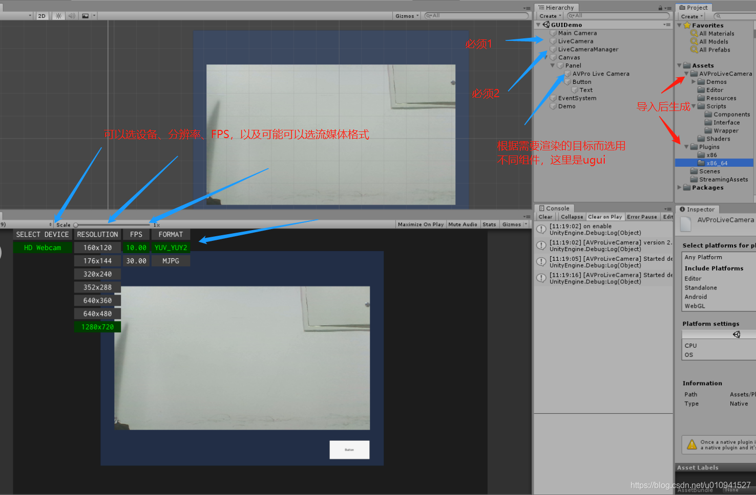Open Scene view pane options menu
Screen dimensions: 756x495
(527, 8)
